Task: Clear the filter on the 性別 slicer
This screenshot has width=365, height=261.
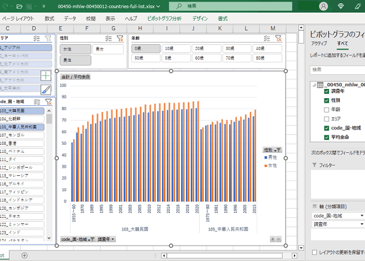Action: [x=120, y=38]
